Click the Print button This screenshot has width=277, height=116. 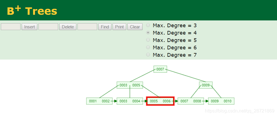(x=119, y=27)
